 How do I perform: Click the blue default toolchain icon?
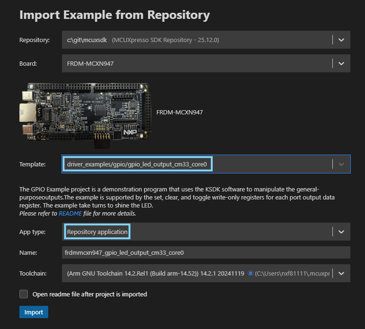(x=251, y=273)
